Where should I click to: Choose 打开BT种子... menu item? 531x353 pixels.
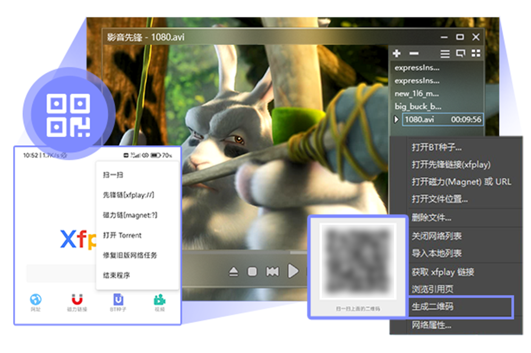click(x=436, y=147)
